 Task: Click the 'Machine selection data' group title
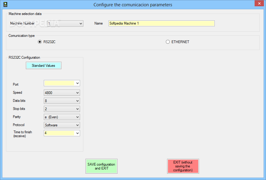click(x=25, y=14)
